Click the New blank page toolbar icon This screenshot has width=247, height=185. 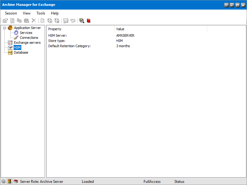click(42, 21)
